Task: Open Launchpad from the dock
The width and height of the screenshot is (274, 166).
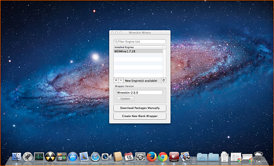Action: [28, 156]
